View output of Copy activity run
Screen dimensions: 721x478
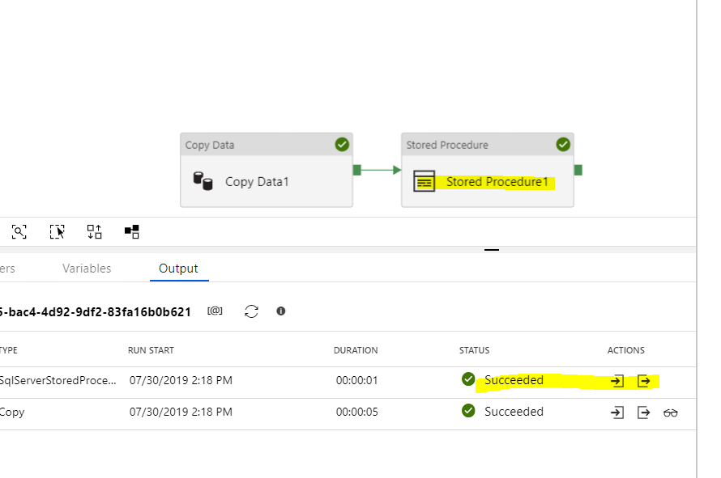point(644,412)
